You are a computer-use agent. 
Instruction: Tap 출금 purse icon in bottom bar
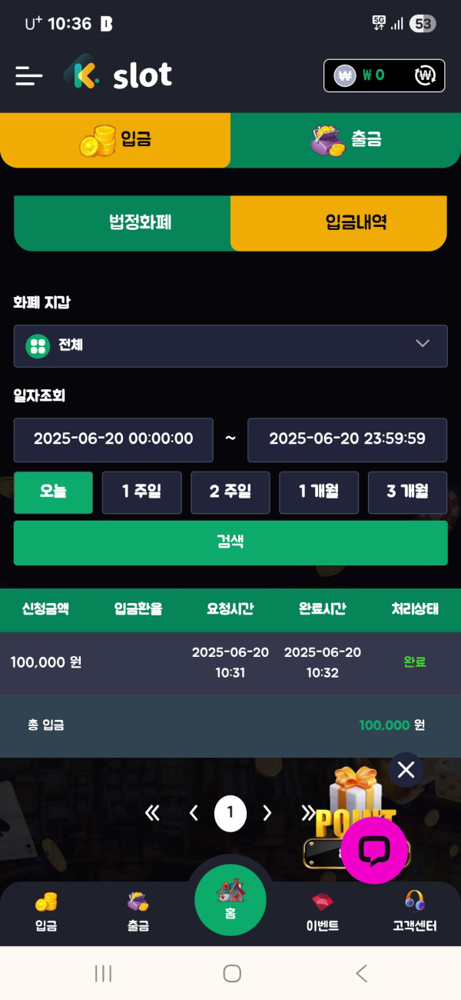click(x=138, y=912)
